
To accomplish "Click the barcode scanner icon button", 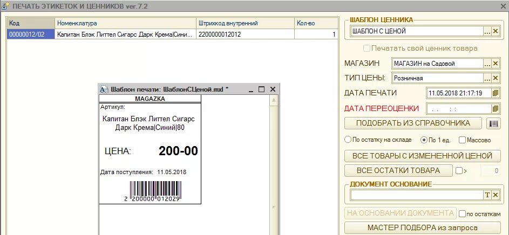I will [x=494, y=123].
